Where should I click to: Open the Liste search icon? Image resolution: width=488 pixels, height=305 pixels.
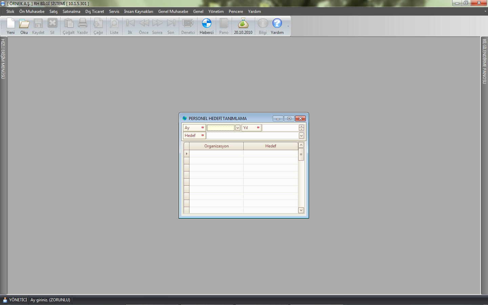coord(114,24)
